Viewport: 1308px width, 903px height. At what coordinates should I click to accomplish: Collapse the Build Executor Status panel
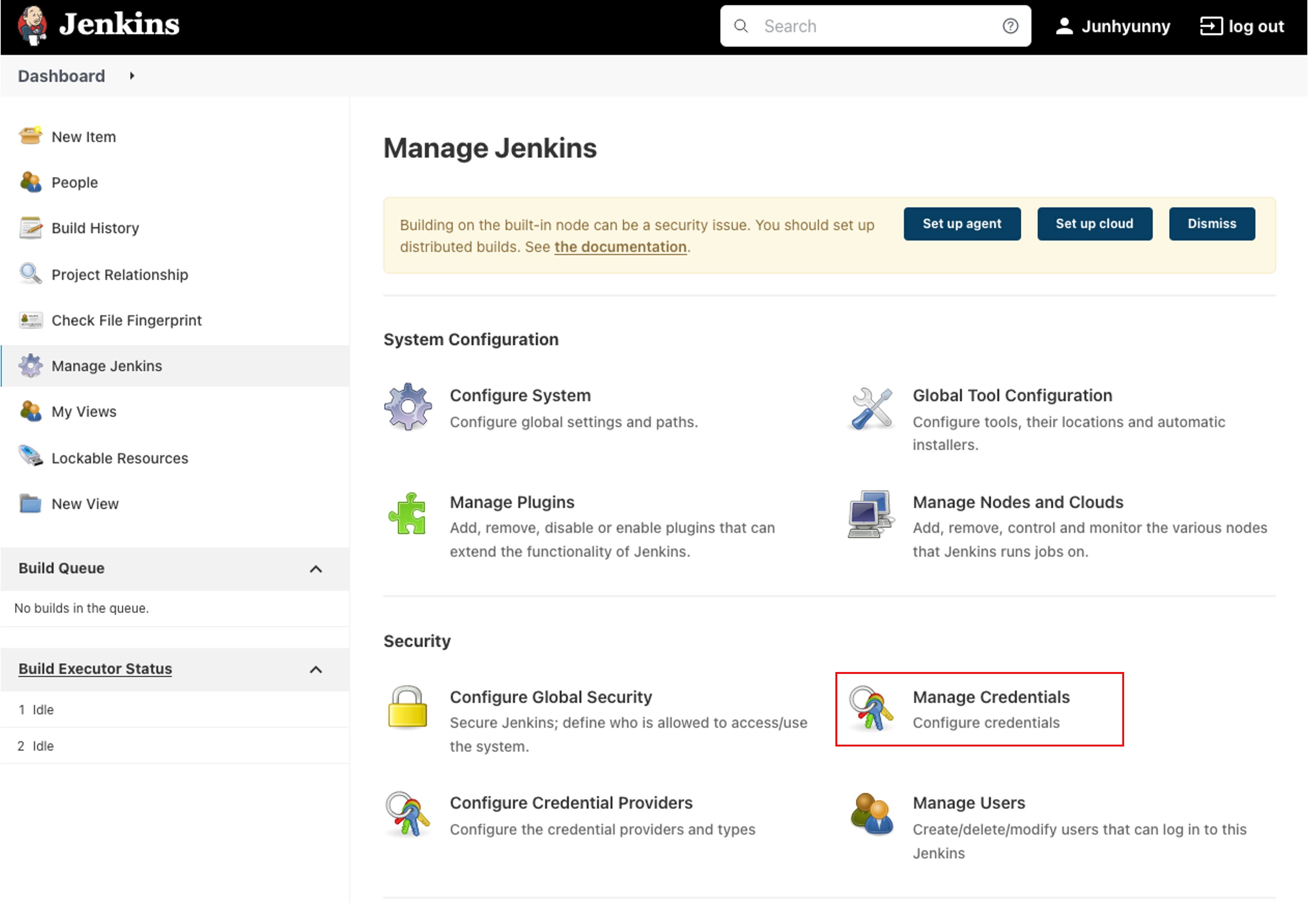point(316,670)
